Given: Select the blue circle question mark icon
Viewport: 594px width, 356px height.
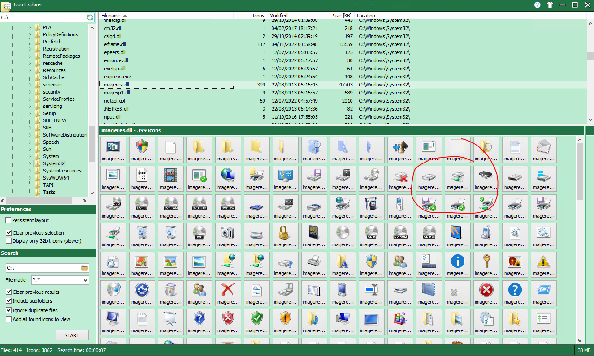Looking at the screenshot, I should tap(515, 293).
